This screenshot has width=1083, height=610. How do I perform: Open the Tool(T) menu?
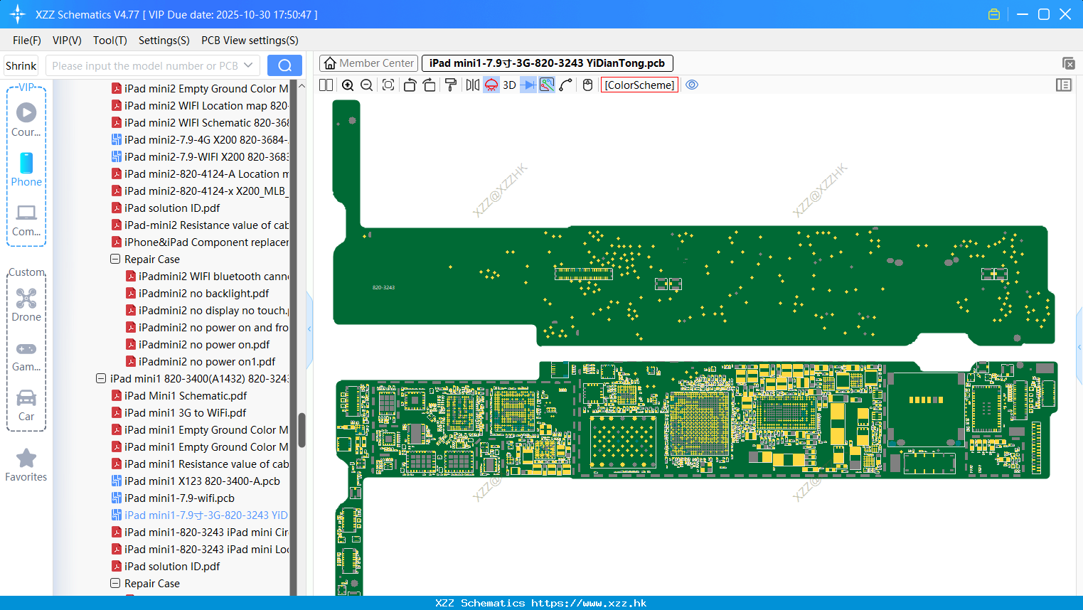click(x=110, y=41)
